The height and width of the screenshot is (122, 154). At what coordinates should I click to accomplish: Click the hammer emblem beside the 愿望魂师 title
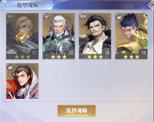4,4
